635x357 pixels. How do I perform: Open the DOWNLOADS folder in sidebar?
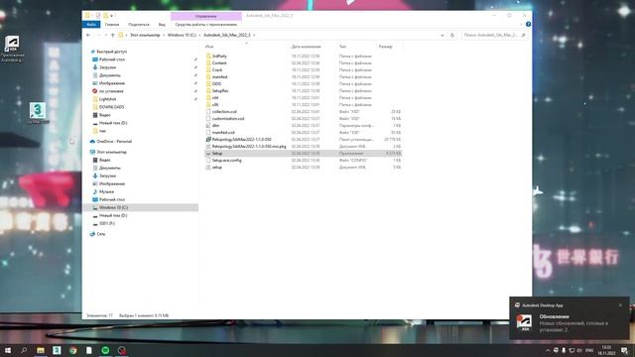point(111,107)
